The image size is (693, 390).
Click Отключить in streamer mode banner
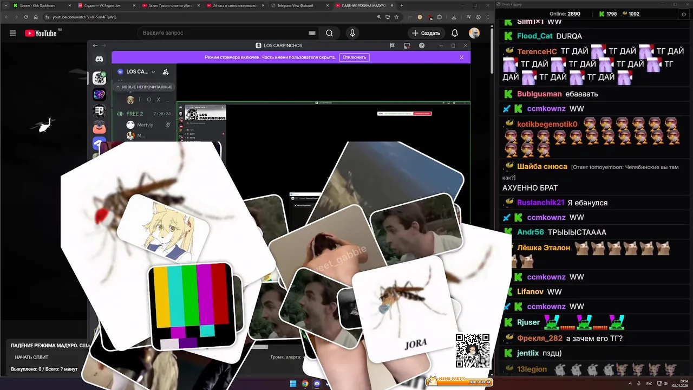point(354,57)
